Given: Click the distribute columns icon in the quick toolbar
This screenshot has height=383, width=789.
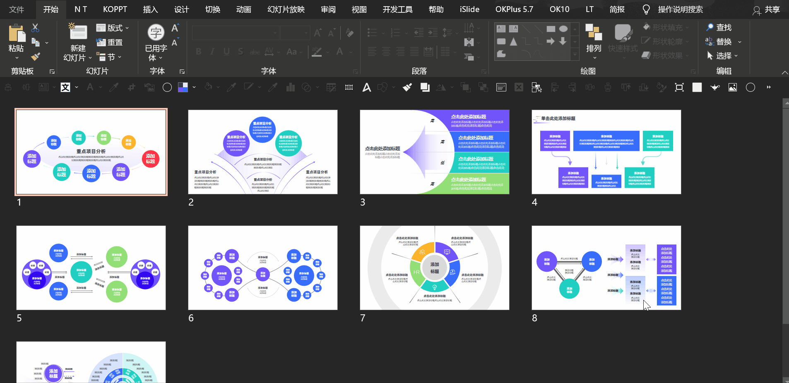Looking at the screenshot, I should click(x=349, y=87).
